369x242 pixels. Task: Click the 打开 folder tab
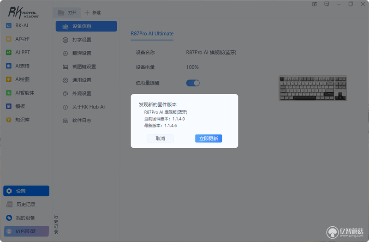click(67, 12)
